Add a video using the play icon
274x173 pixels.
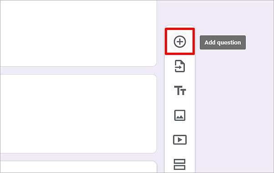click(180, 140)
